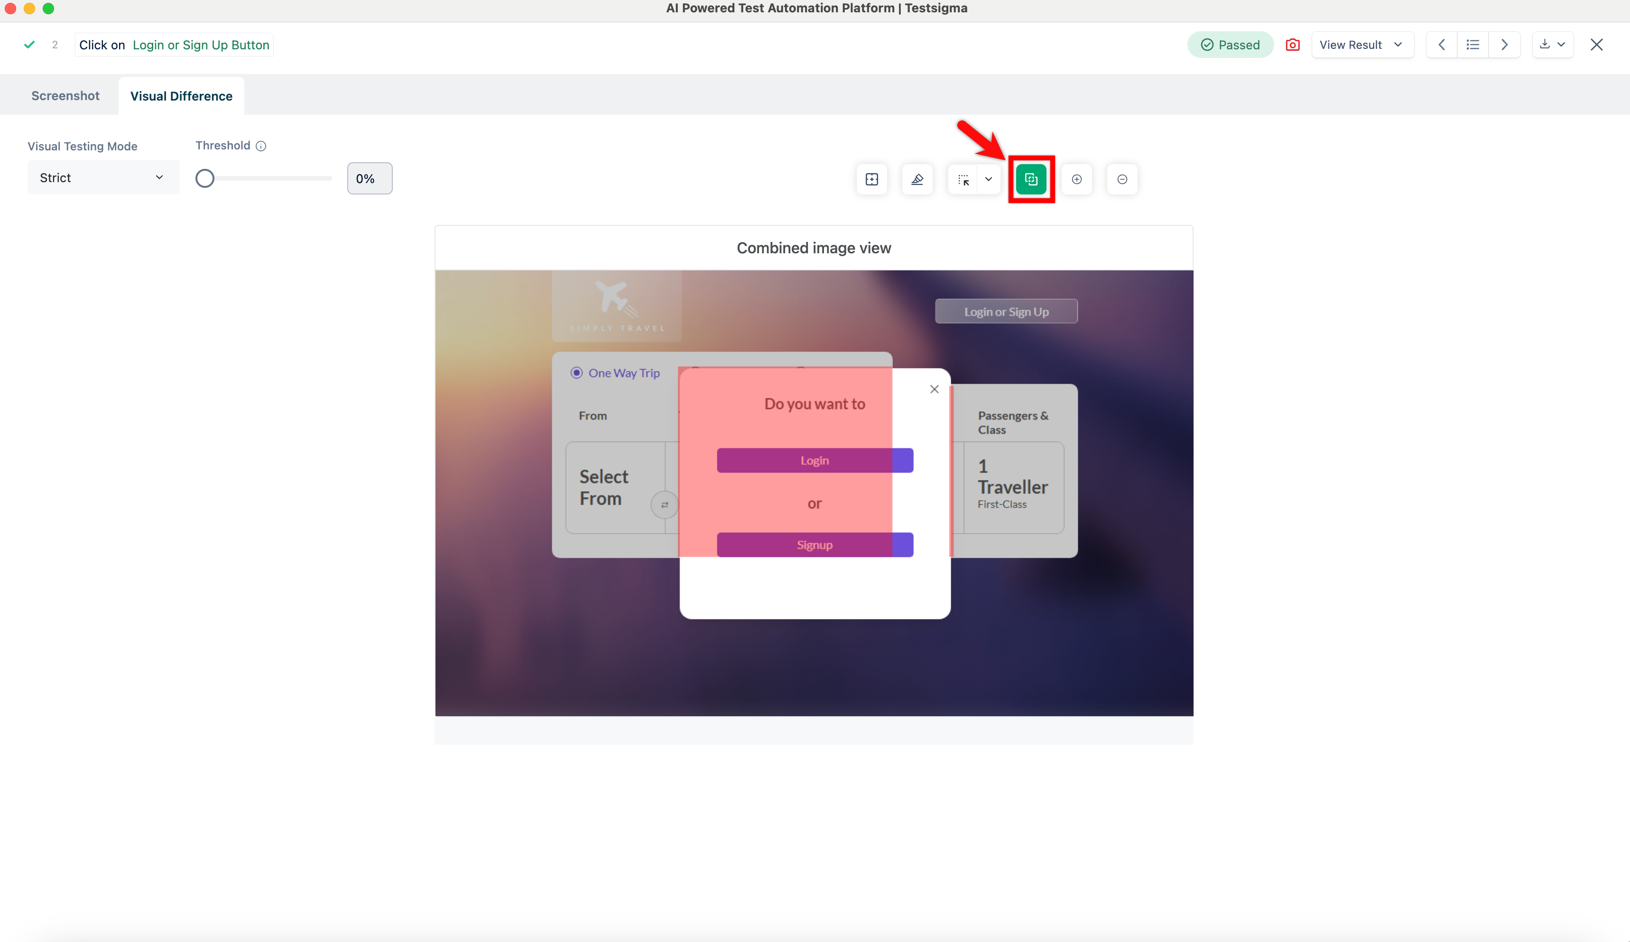Open region selection tool dropdown arrow
1630x942 pixels.
(988, 179)
